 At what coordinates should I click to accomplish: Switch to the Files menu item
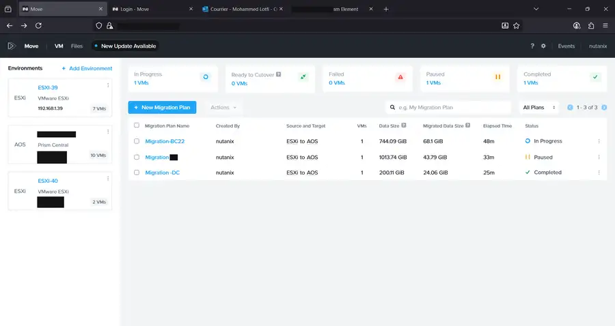pos(77,46)
